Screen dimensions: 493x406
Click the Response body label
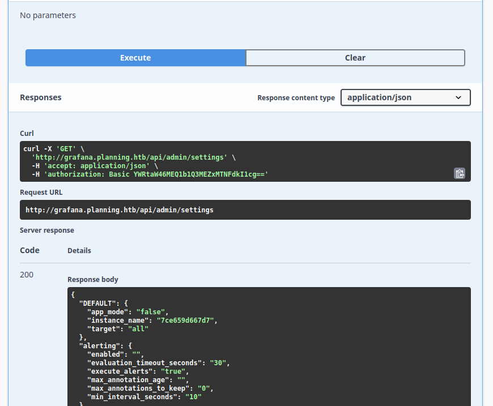point(93,280)
